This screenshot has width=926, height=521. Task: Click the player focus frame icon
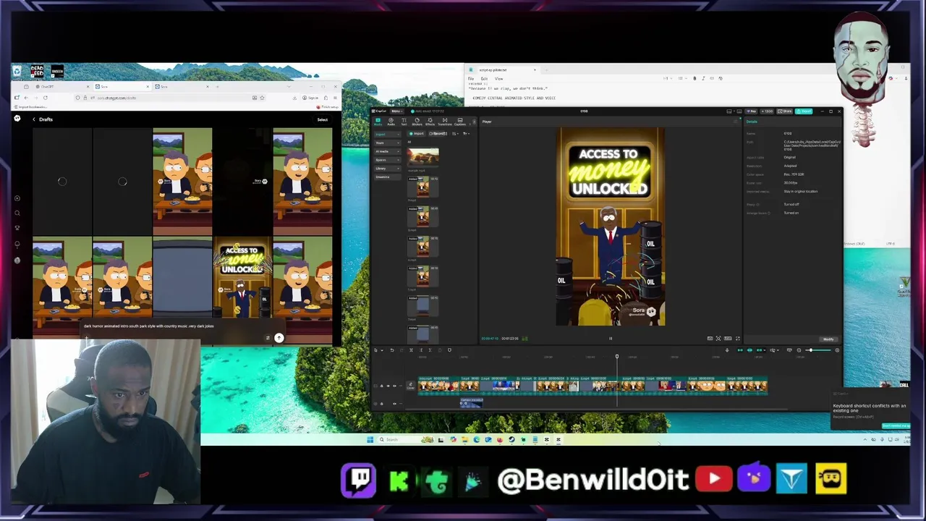[x=718, y=339]
